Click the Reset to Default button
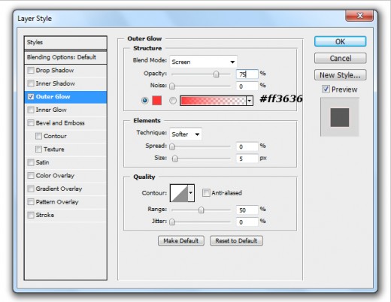 (236, 240)
